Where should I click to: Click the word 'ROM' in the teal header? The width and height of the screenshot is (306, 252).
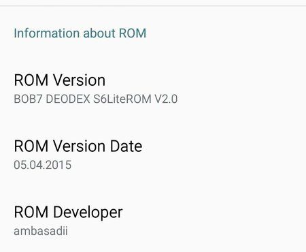click(x=133, y=33)
